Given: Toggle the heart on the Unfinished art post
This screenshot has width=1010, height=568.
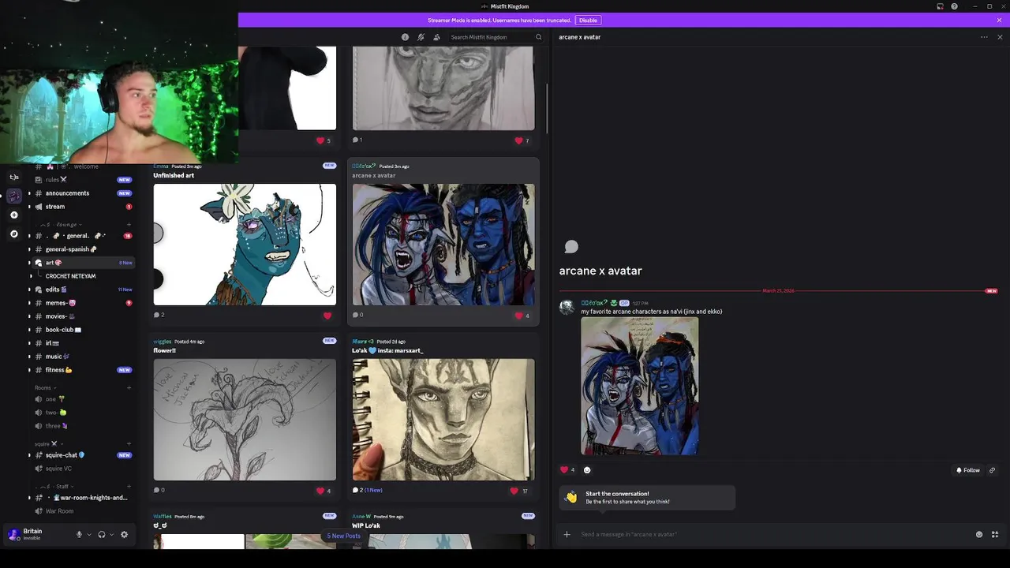Looking at the screenshot, I should click(327, 316).
